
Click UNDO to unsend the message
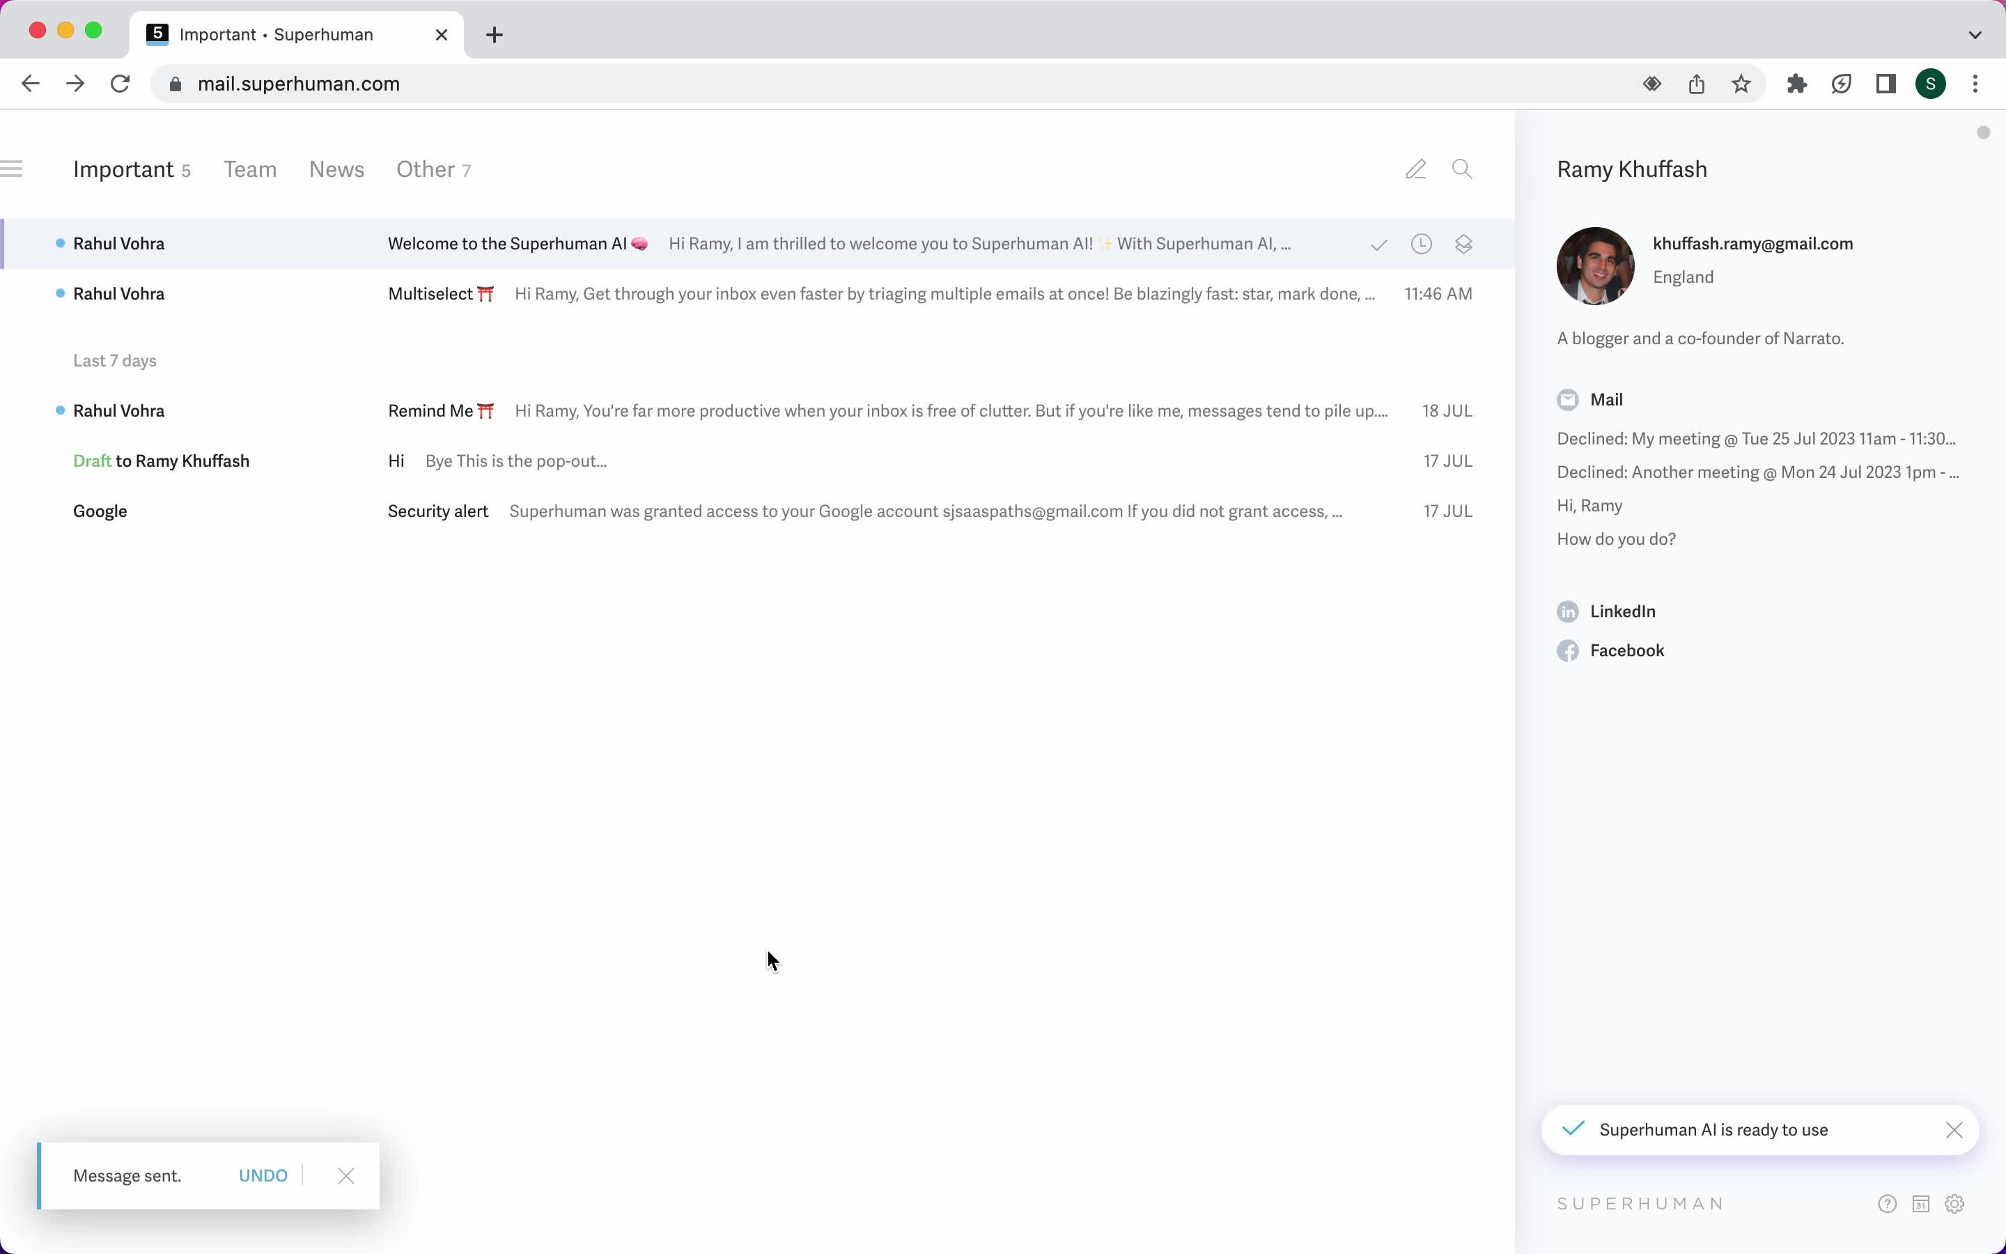click(263, 1175)
